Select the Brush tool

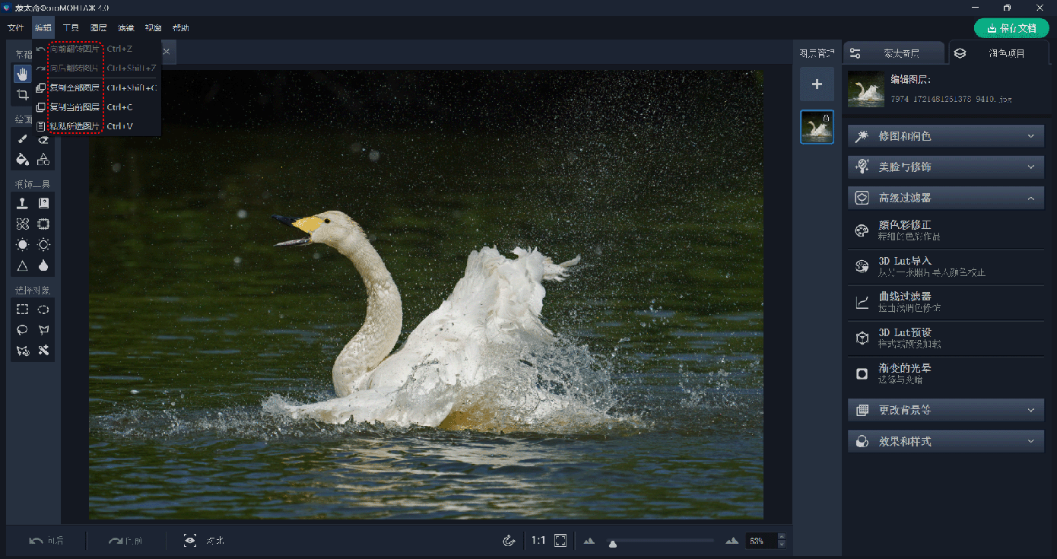(23, 139)
